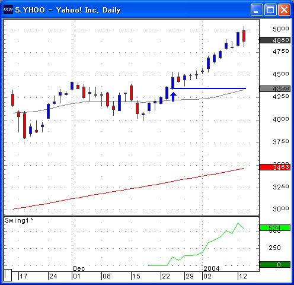Viewport: 294px width, 285px height.
Task: Click date 17 on the time axis
Action: (x=24, y=276)
